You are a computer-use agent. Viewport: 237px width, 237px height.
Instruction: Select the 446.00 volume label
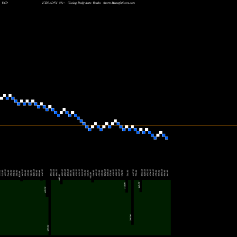tap(139, 185)
